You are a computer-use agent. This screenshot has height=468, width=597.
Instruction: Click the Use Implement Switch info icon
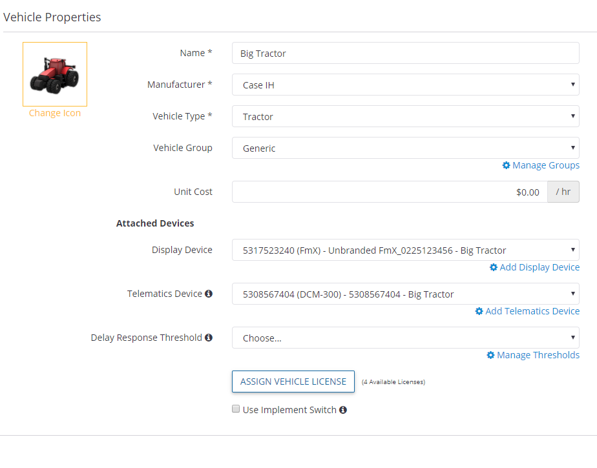tap(343, 410)
